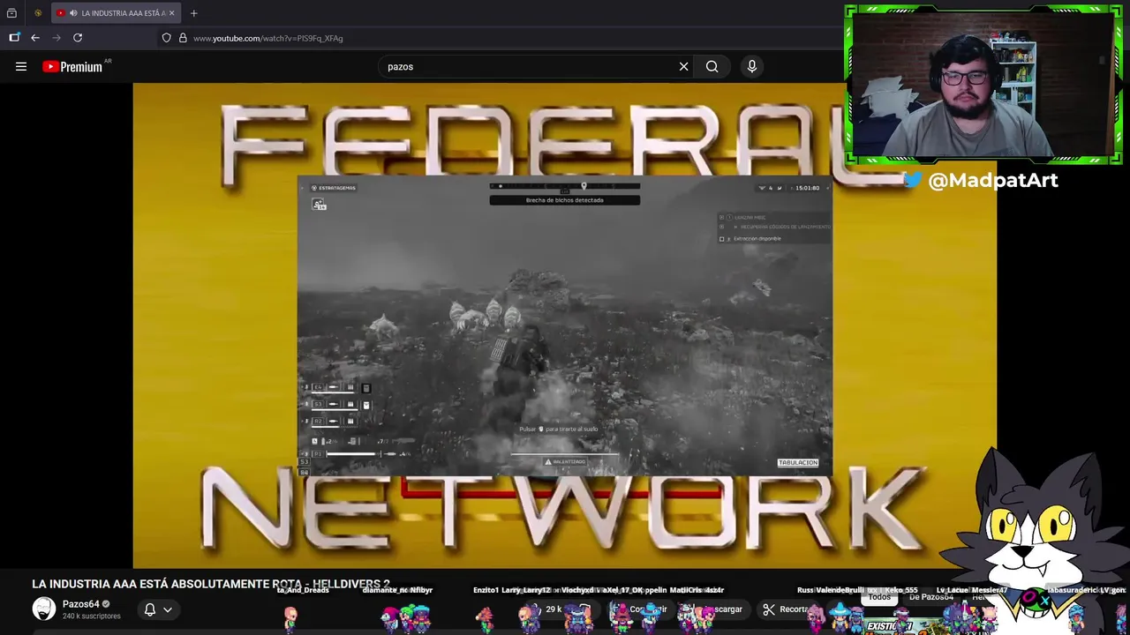Click the magnifier search button
The height and width of the screenshot is (635, 1130).
[712, 66]
